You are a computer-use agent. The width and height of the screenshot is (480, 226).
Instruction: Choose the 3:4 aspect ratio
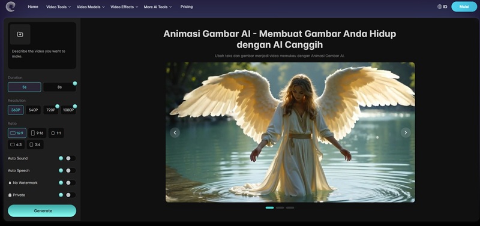pos(35,144)
